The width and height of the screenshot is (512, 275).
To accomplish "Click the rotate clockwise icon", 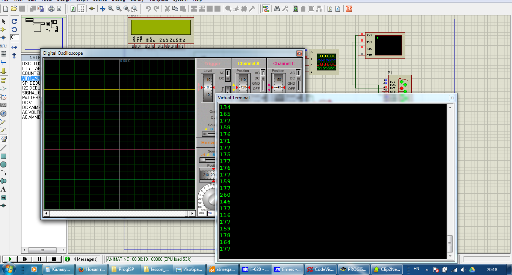I will point(14,21).
